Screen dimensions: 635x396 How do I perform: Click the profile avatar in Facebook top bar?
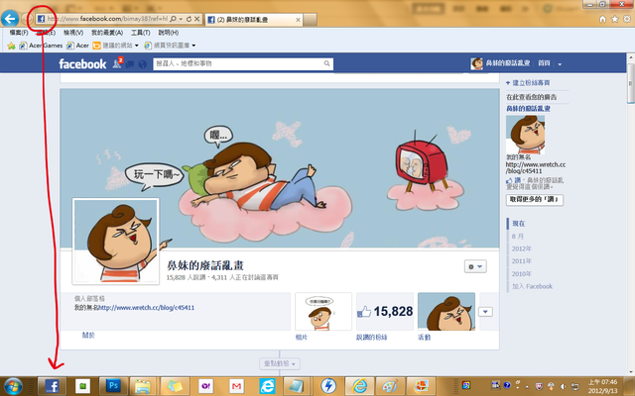476,63
